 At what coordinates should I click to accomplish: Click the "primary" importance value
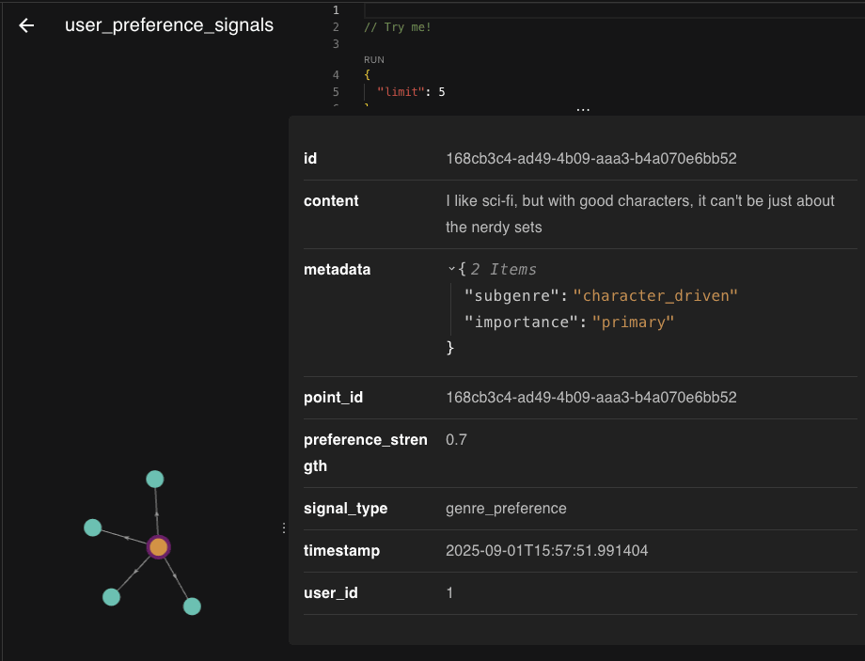click(x=633, y=323)
